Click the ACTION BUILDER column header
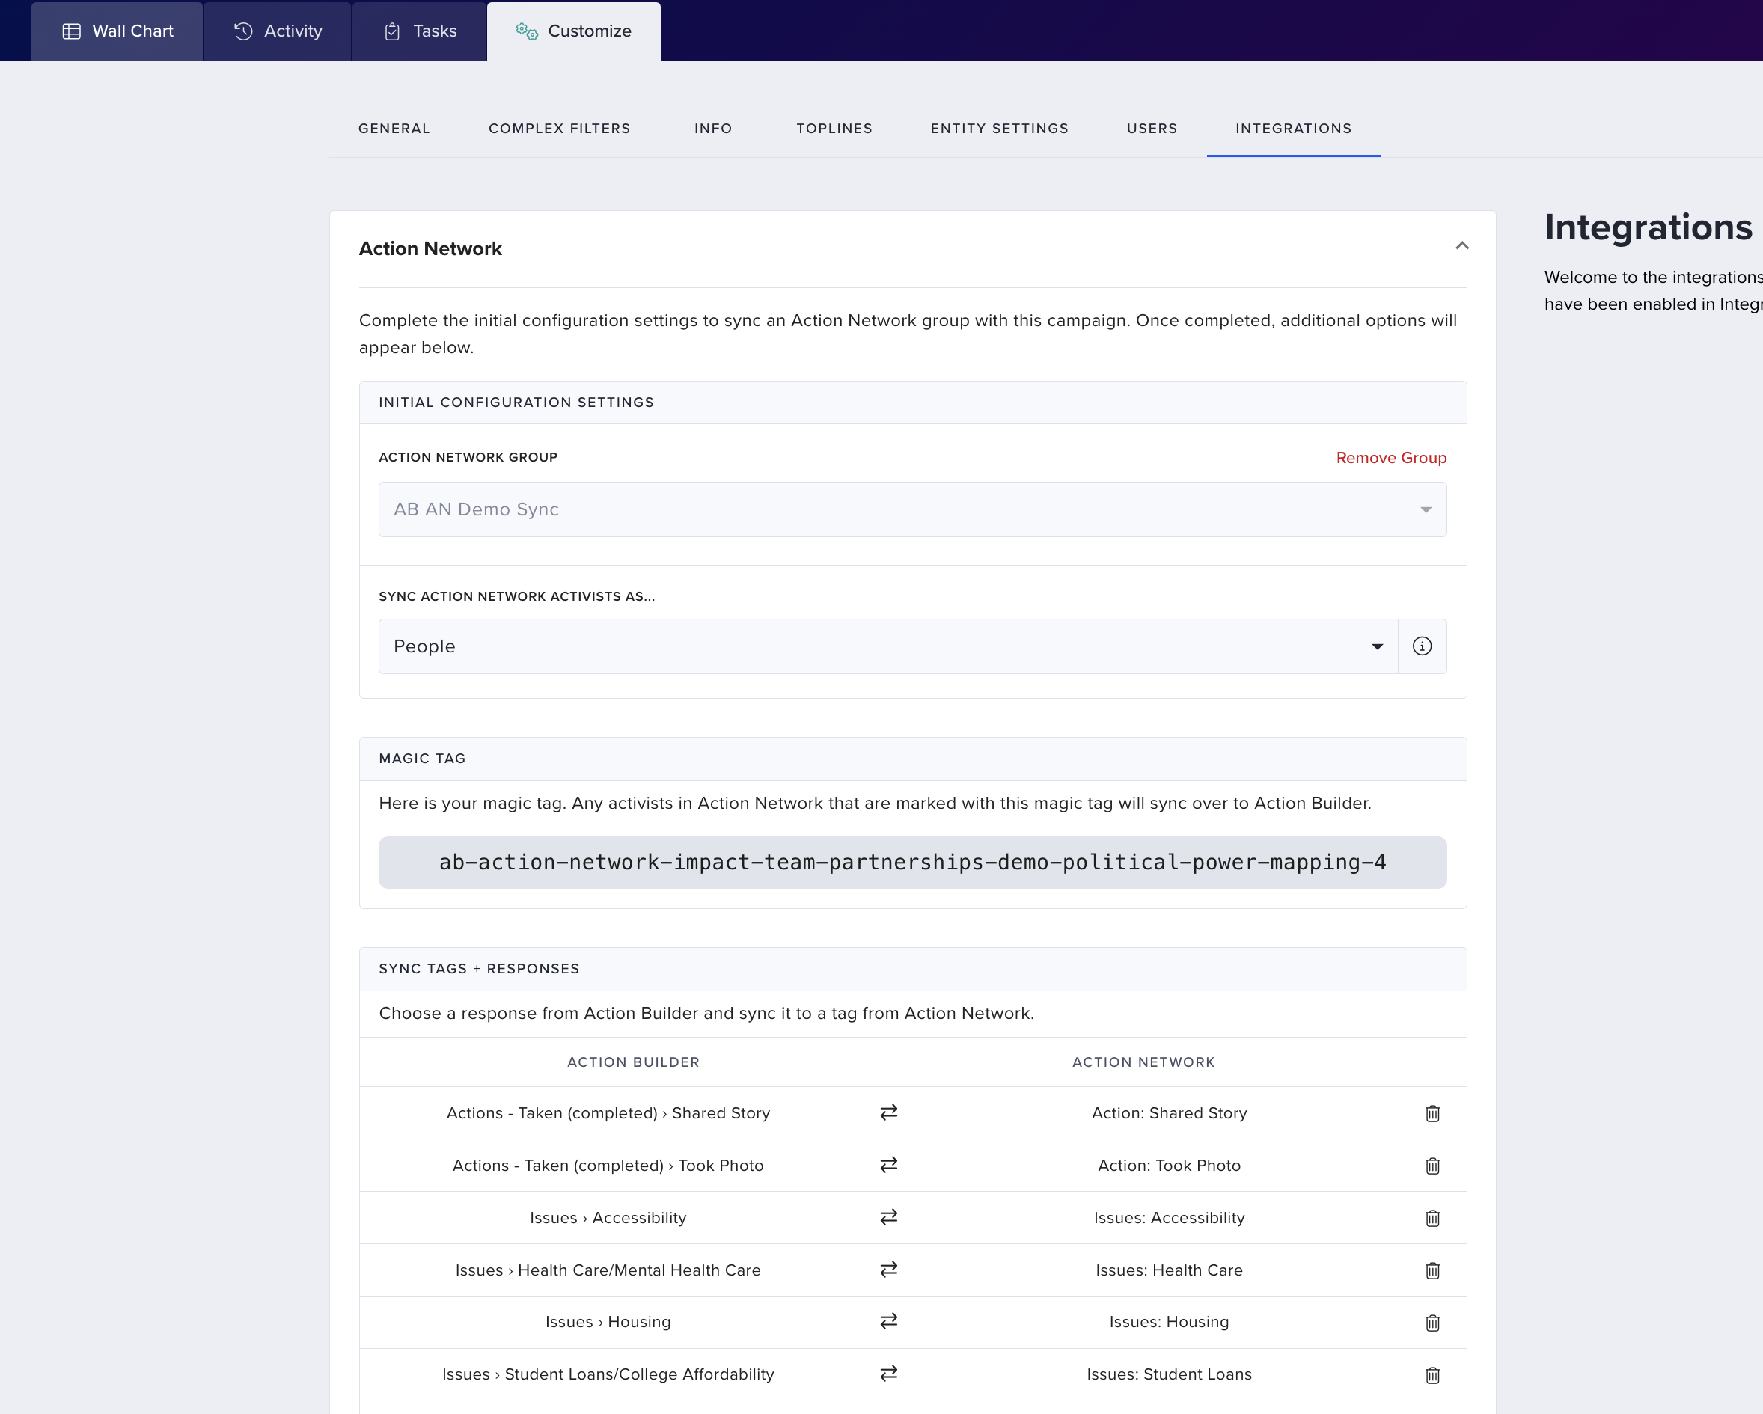This screenshot has height=1414, width=1763. (634, 1062)
